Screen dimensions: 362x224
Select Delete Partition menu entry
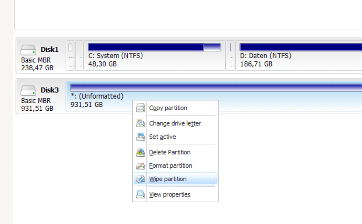coord(175,153)
